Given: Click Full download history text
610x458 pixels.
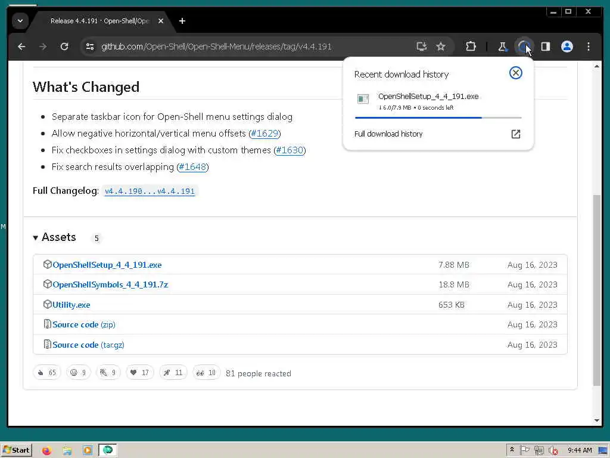Looking at the screenshot, I should 388,134.
